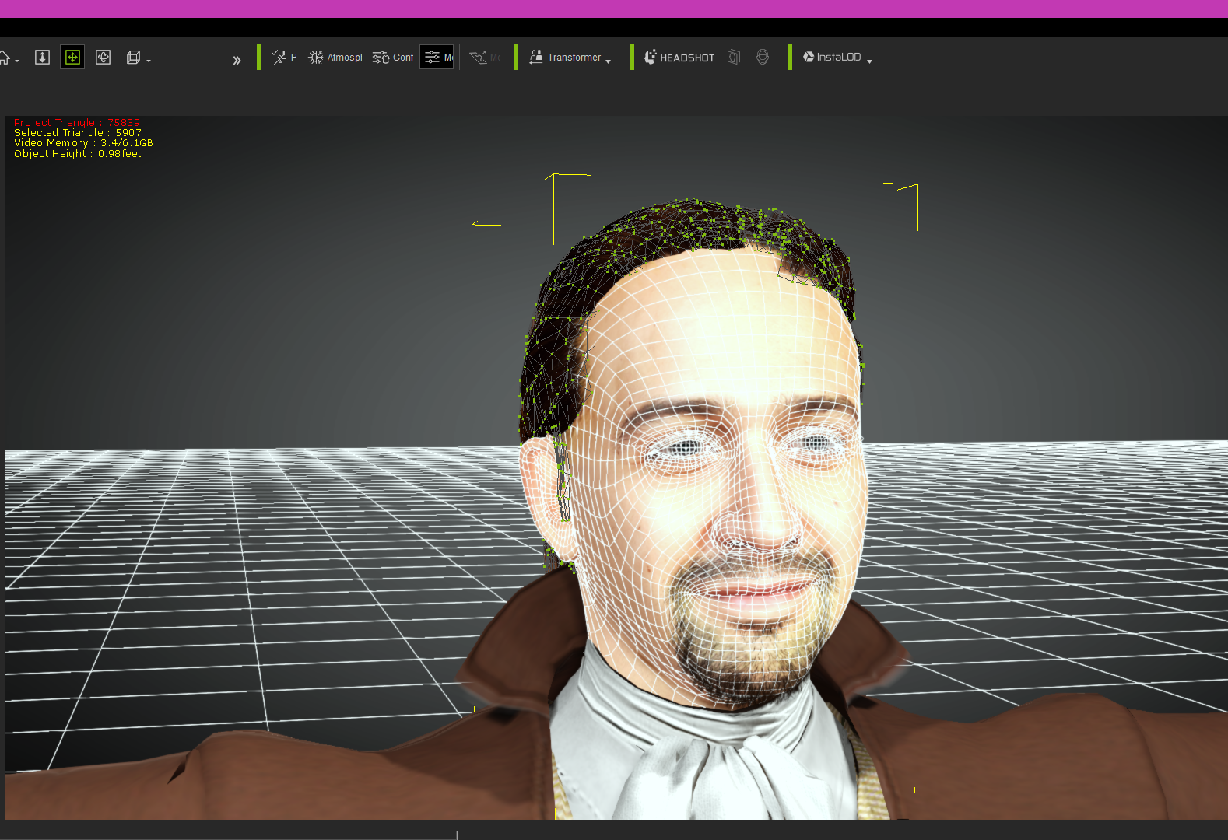Viewport: 1228px width, 840px height.
Task: Select the Rotate object tool icon
Action: coord(103,58)
